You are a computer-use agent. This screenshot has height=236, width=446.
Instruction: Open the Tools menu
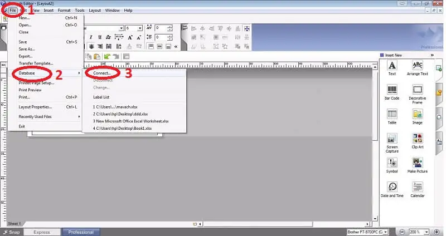[80, 10]
